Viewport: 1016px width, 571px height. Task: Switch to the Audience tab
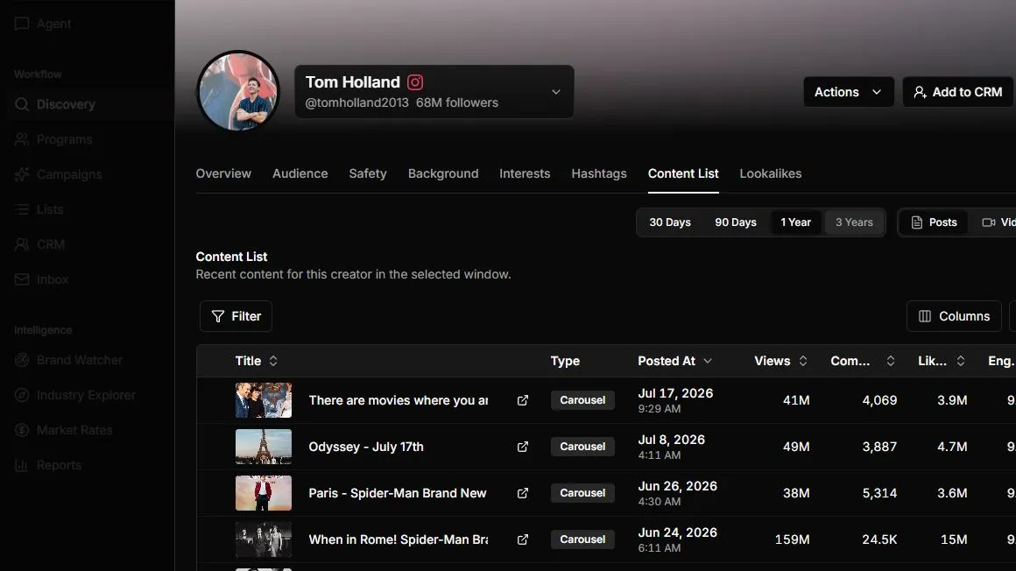point(300,173)
